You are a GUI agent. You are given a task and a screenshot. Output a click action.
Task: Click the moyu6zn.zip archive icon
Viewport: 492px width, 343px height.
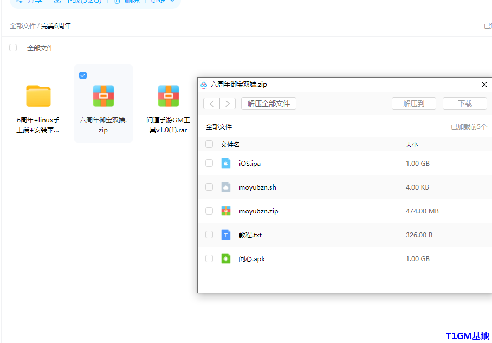225,211
